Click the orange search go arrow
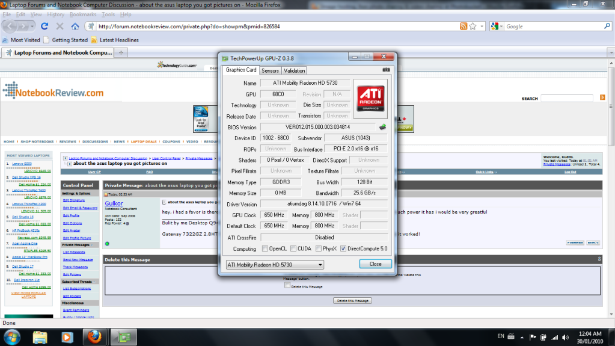 (x=602, y=97)
